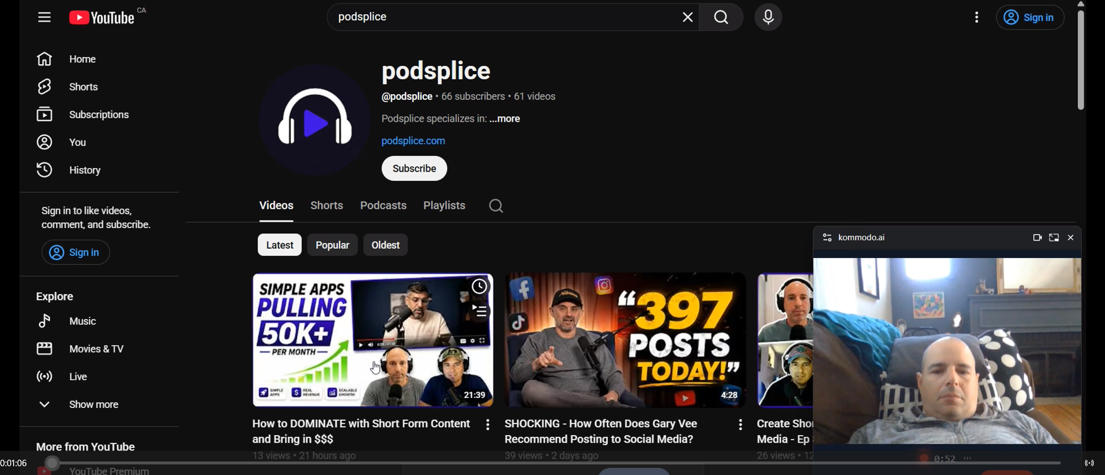Close the kommodo.ai overlay window
Viewport: 1105px width, 475px height.
point(1071,238)
